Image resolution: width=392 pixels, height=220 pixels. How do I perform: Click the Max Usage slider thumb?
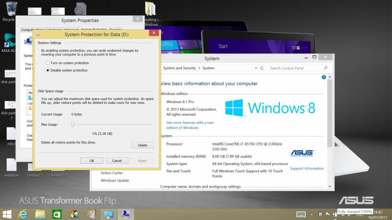click(x=73, y=124)
